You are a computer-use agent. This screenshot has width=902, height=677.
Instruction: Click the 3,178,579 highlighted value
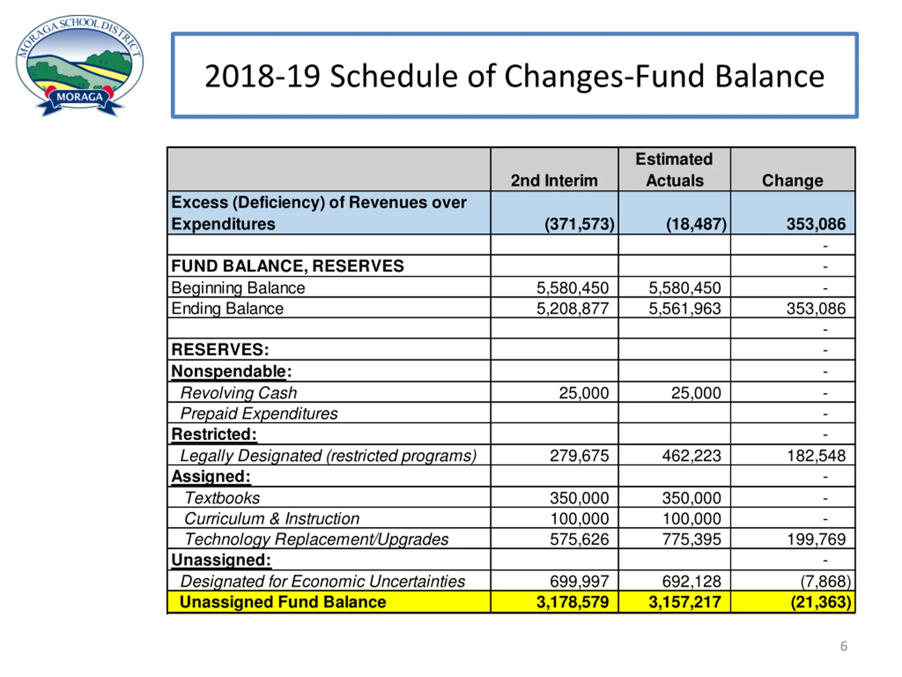tap(573, 602)
